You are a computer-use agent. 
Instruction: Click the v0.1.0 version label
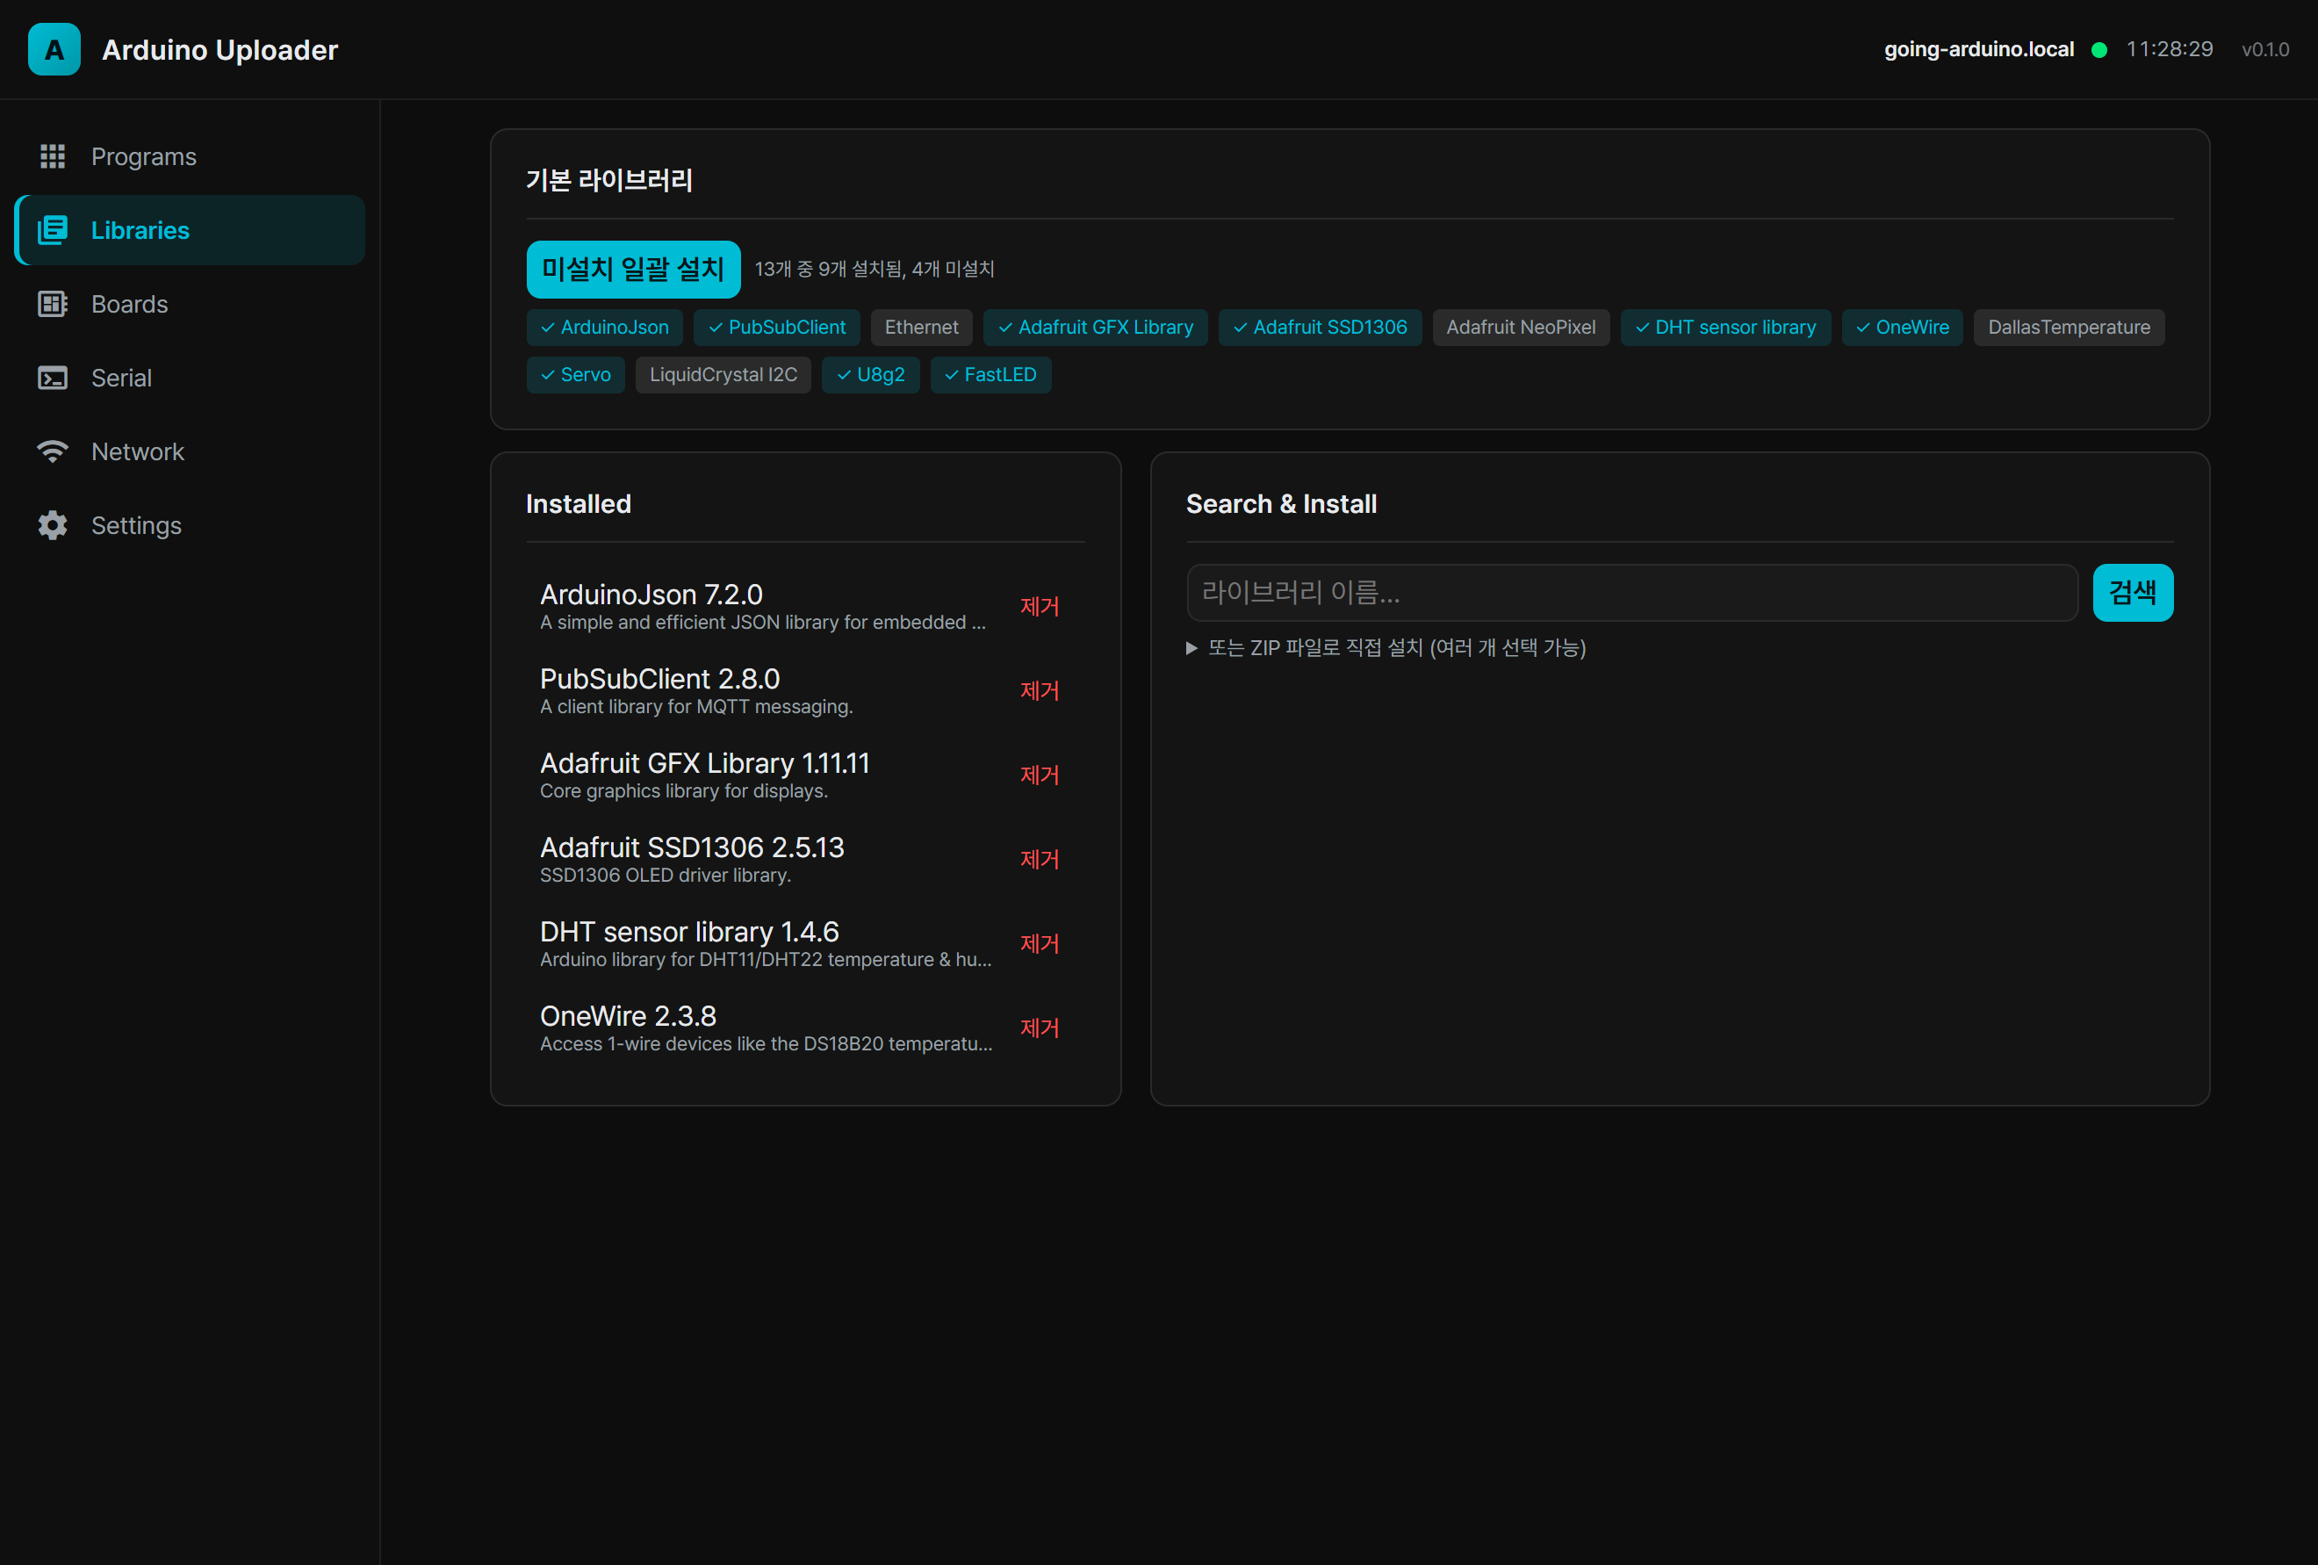pos(2265,50)
